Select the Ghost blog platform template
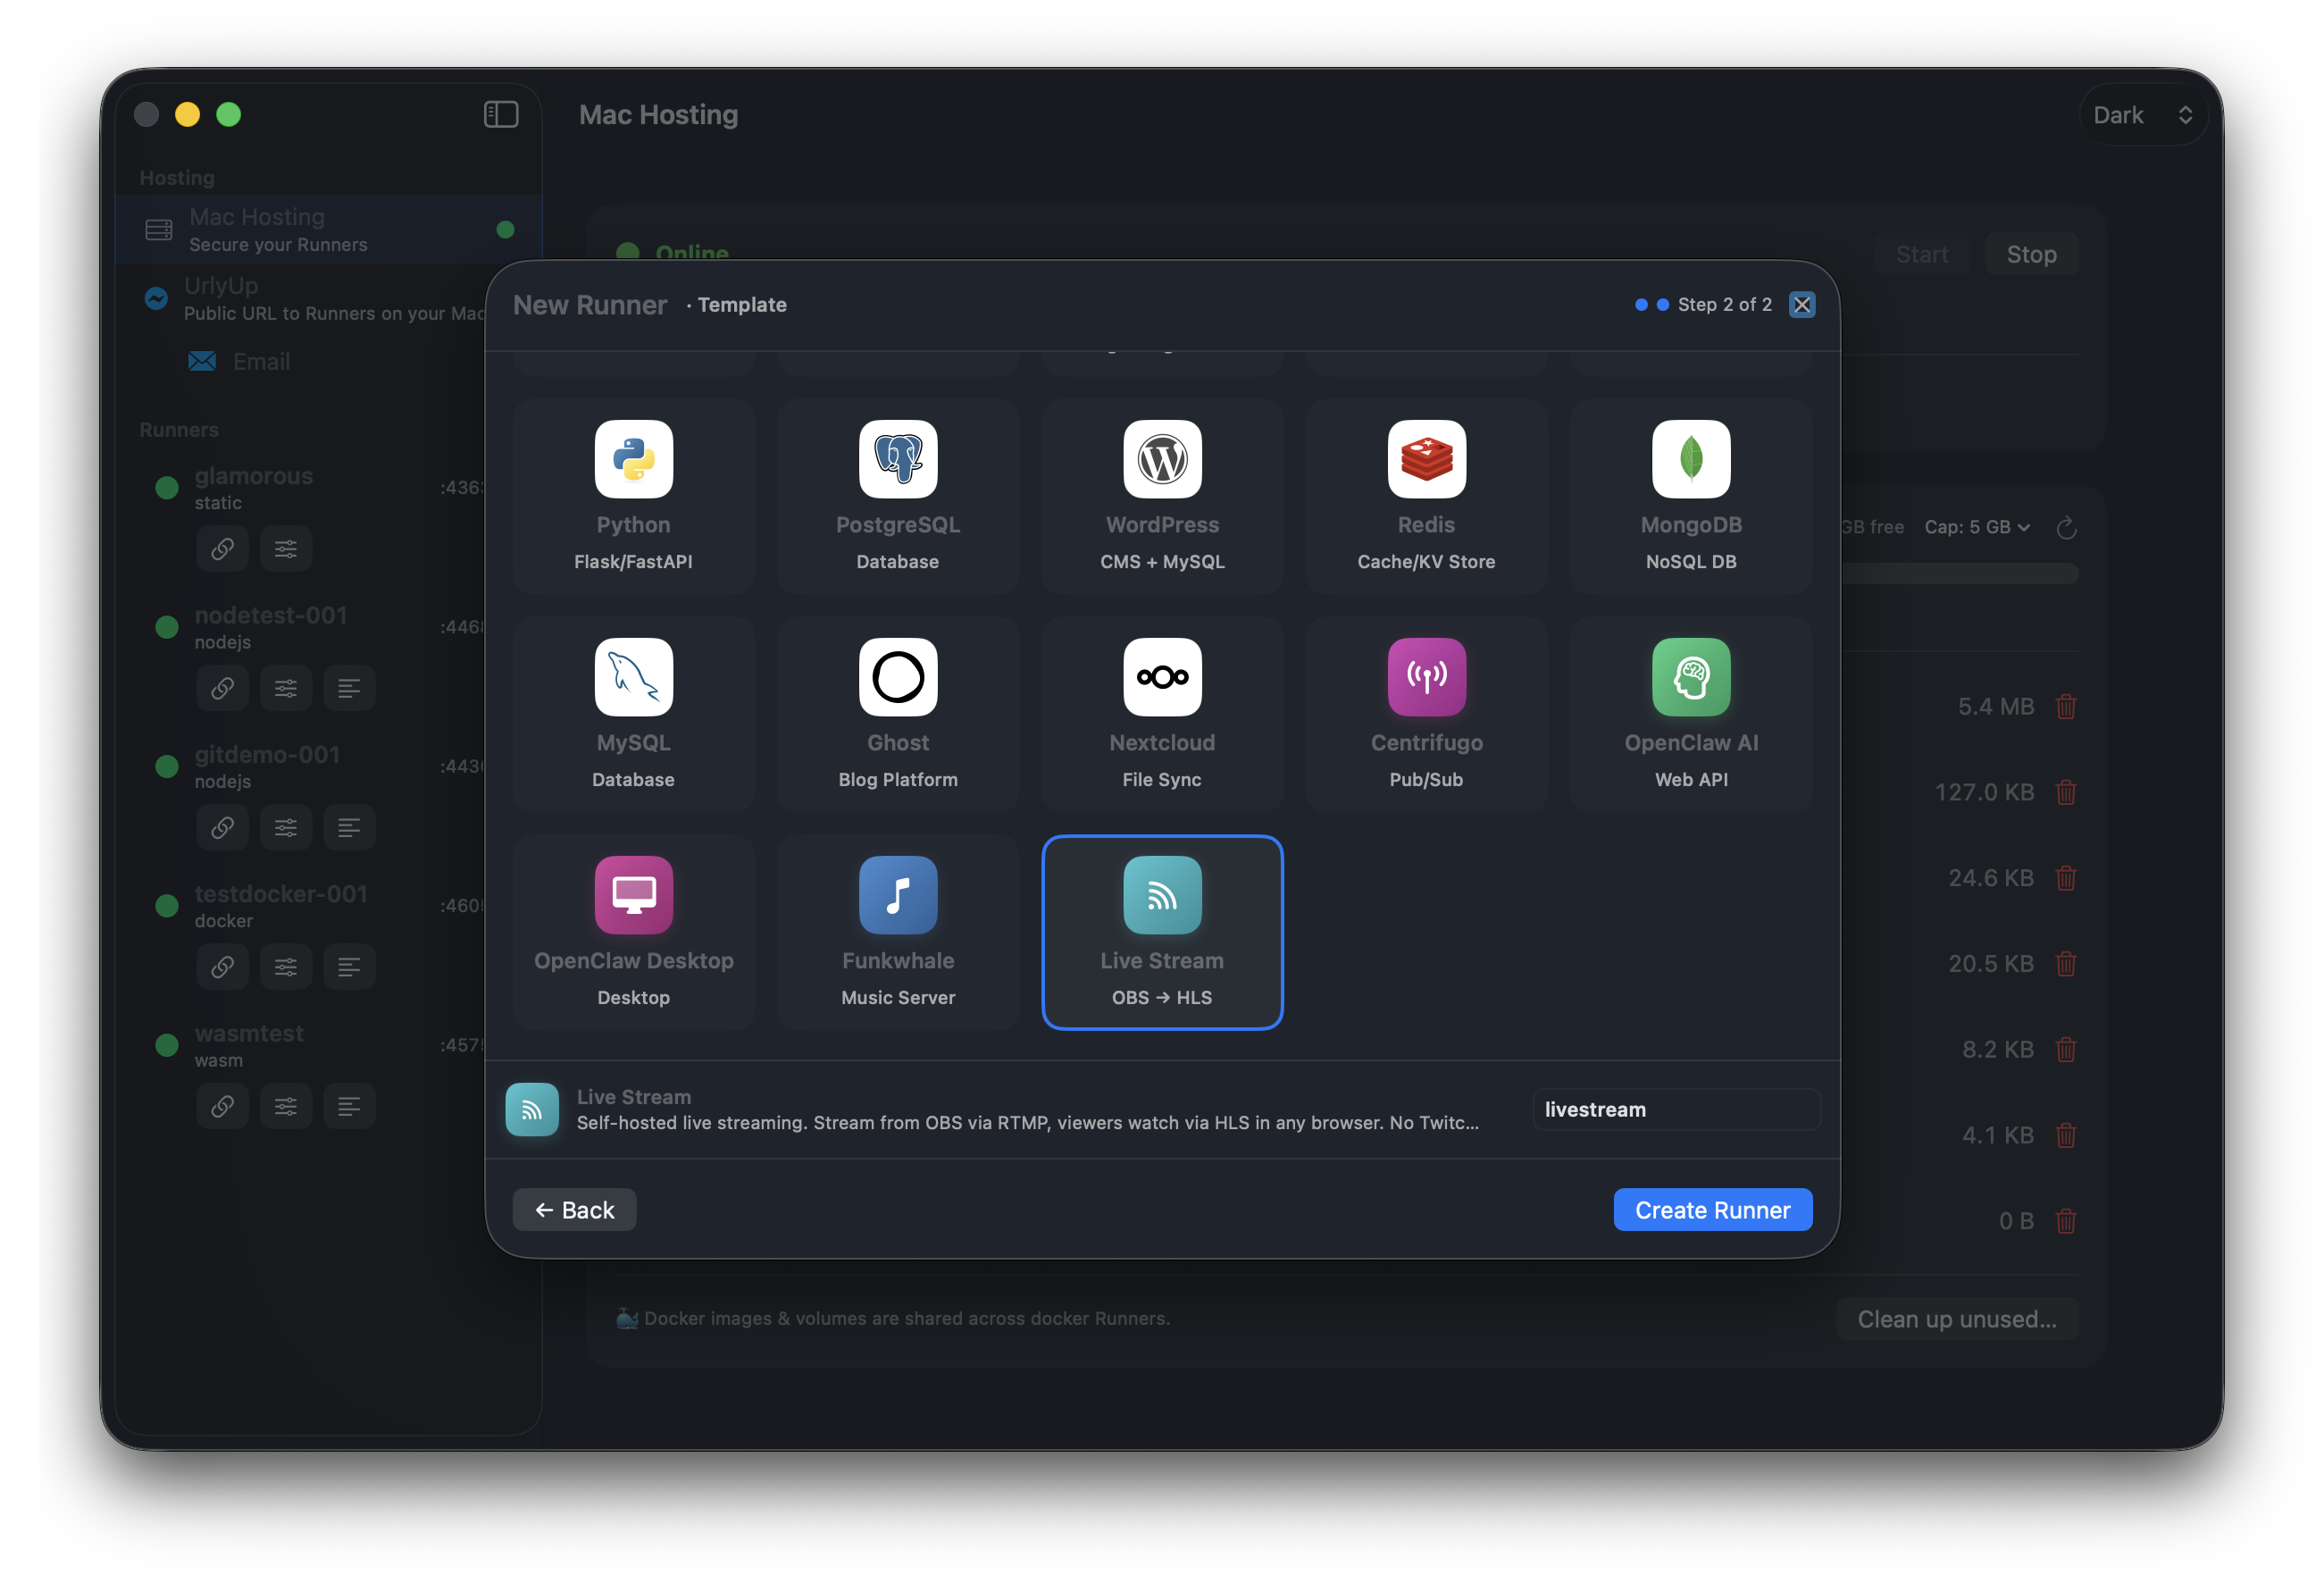The height and width of the screenshot is (1583, 2324). (x=898, y=714)
